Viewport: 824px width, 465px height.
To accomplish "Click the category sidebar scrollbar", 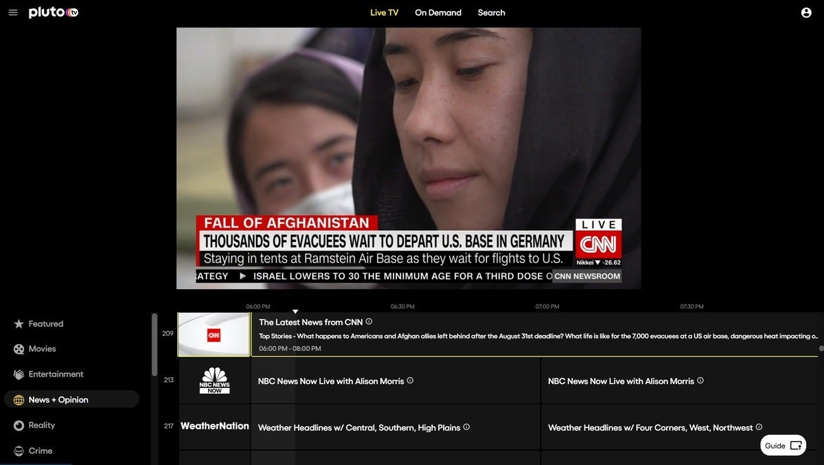I will 154,343.
